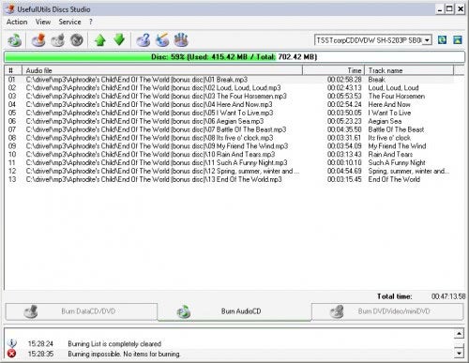
Task: Click track name 'The Four Horsemen'
Action: pos(397,96)
